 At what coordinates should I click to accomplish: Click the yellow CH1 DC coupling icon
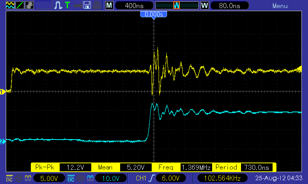point(9,178)
